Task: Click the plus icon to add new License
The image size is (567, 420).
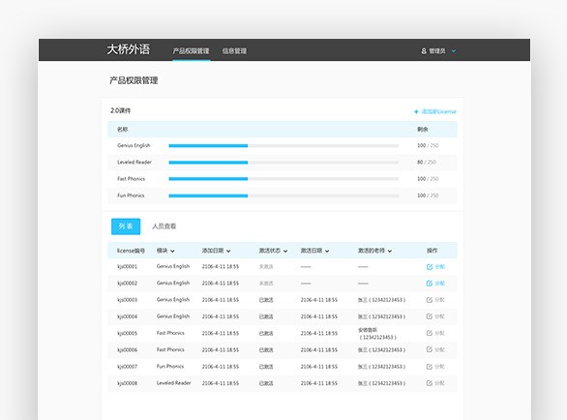Action: click(416, 112)
